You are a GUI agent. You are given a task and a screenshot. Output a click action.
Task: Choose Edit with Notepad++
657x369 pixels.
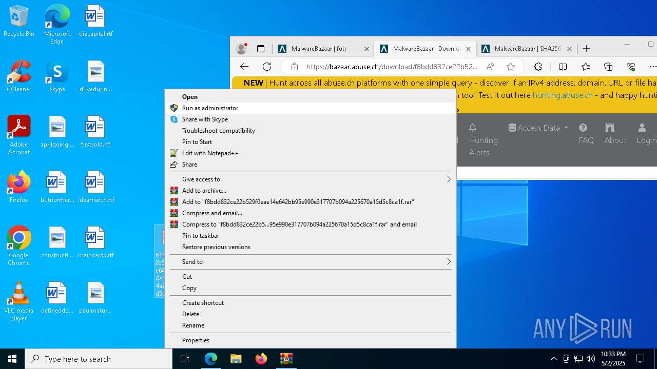[x=310, y=153]
